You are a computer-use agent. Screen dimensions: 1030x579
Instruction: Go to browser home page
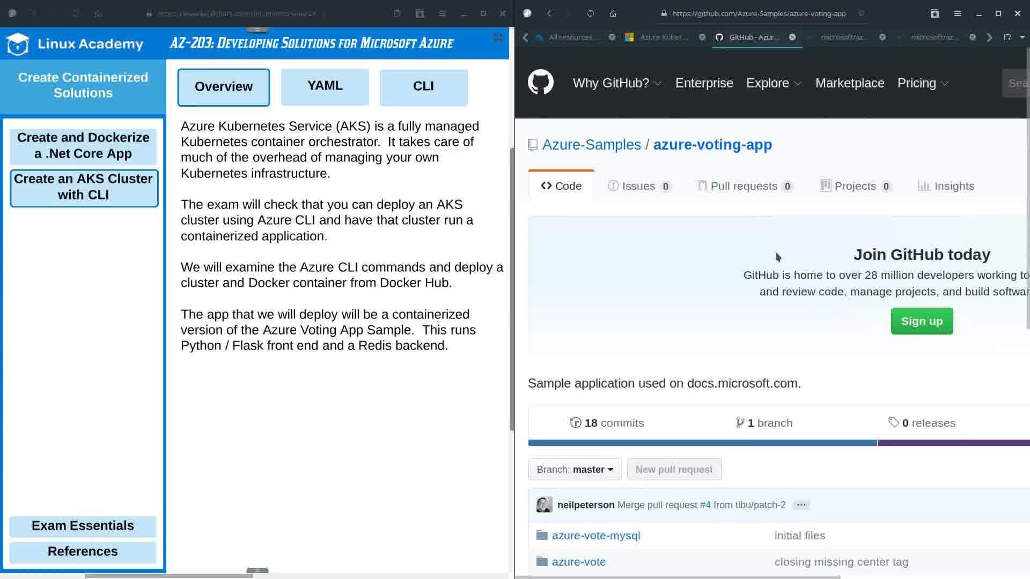coord(613,13)
